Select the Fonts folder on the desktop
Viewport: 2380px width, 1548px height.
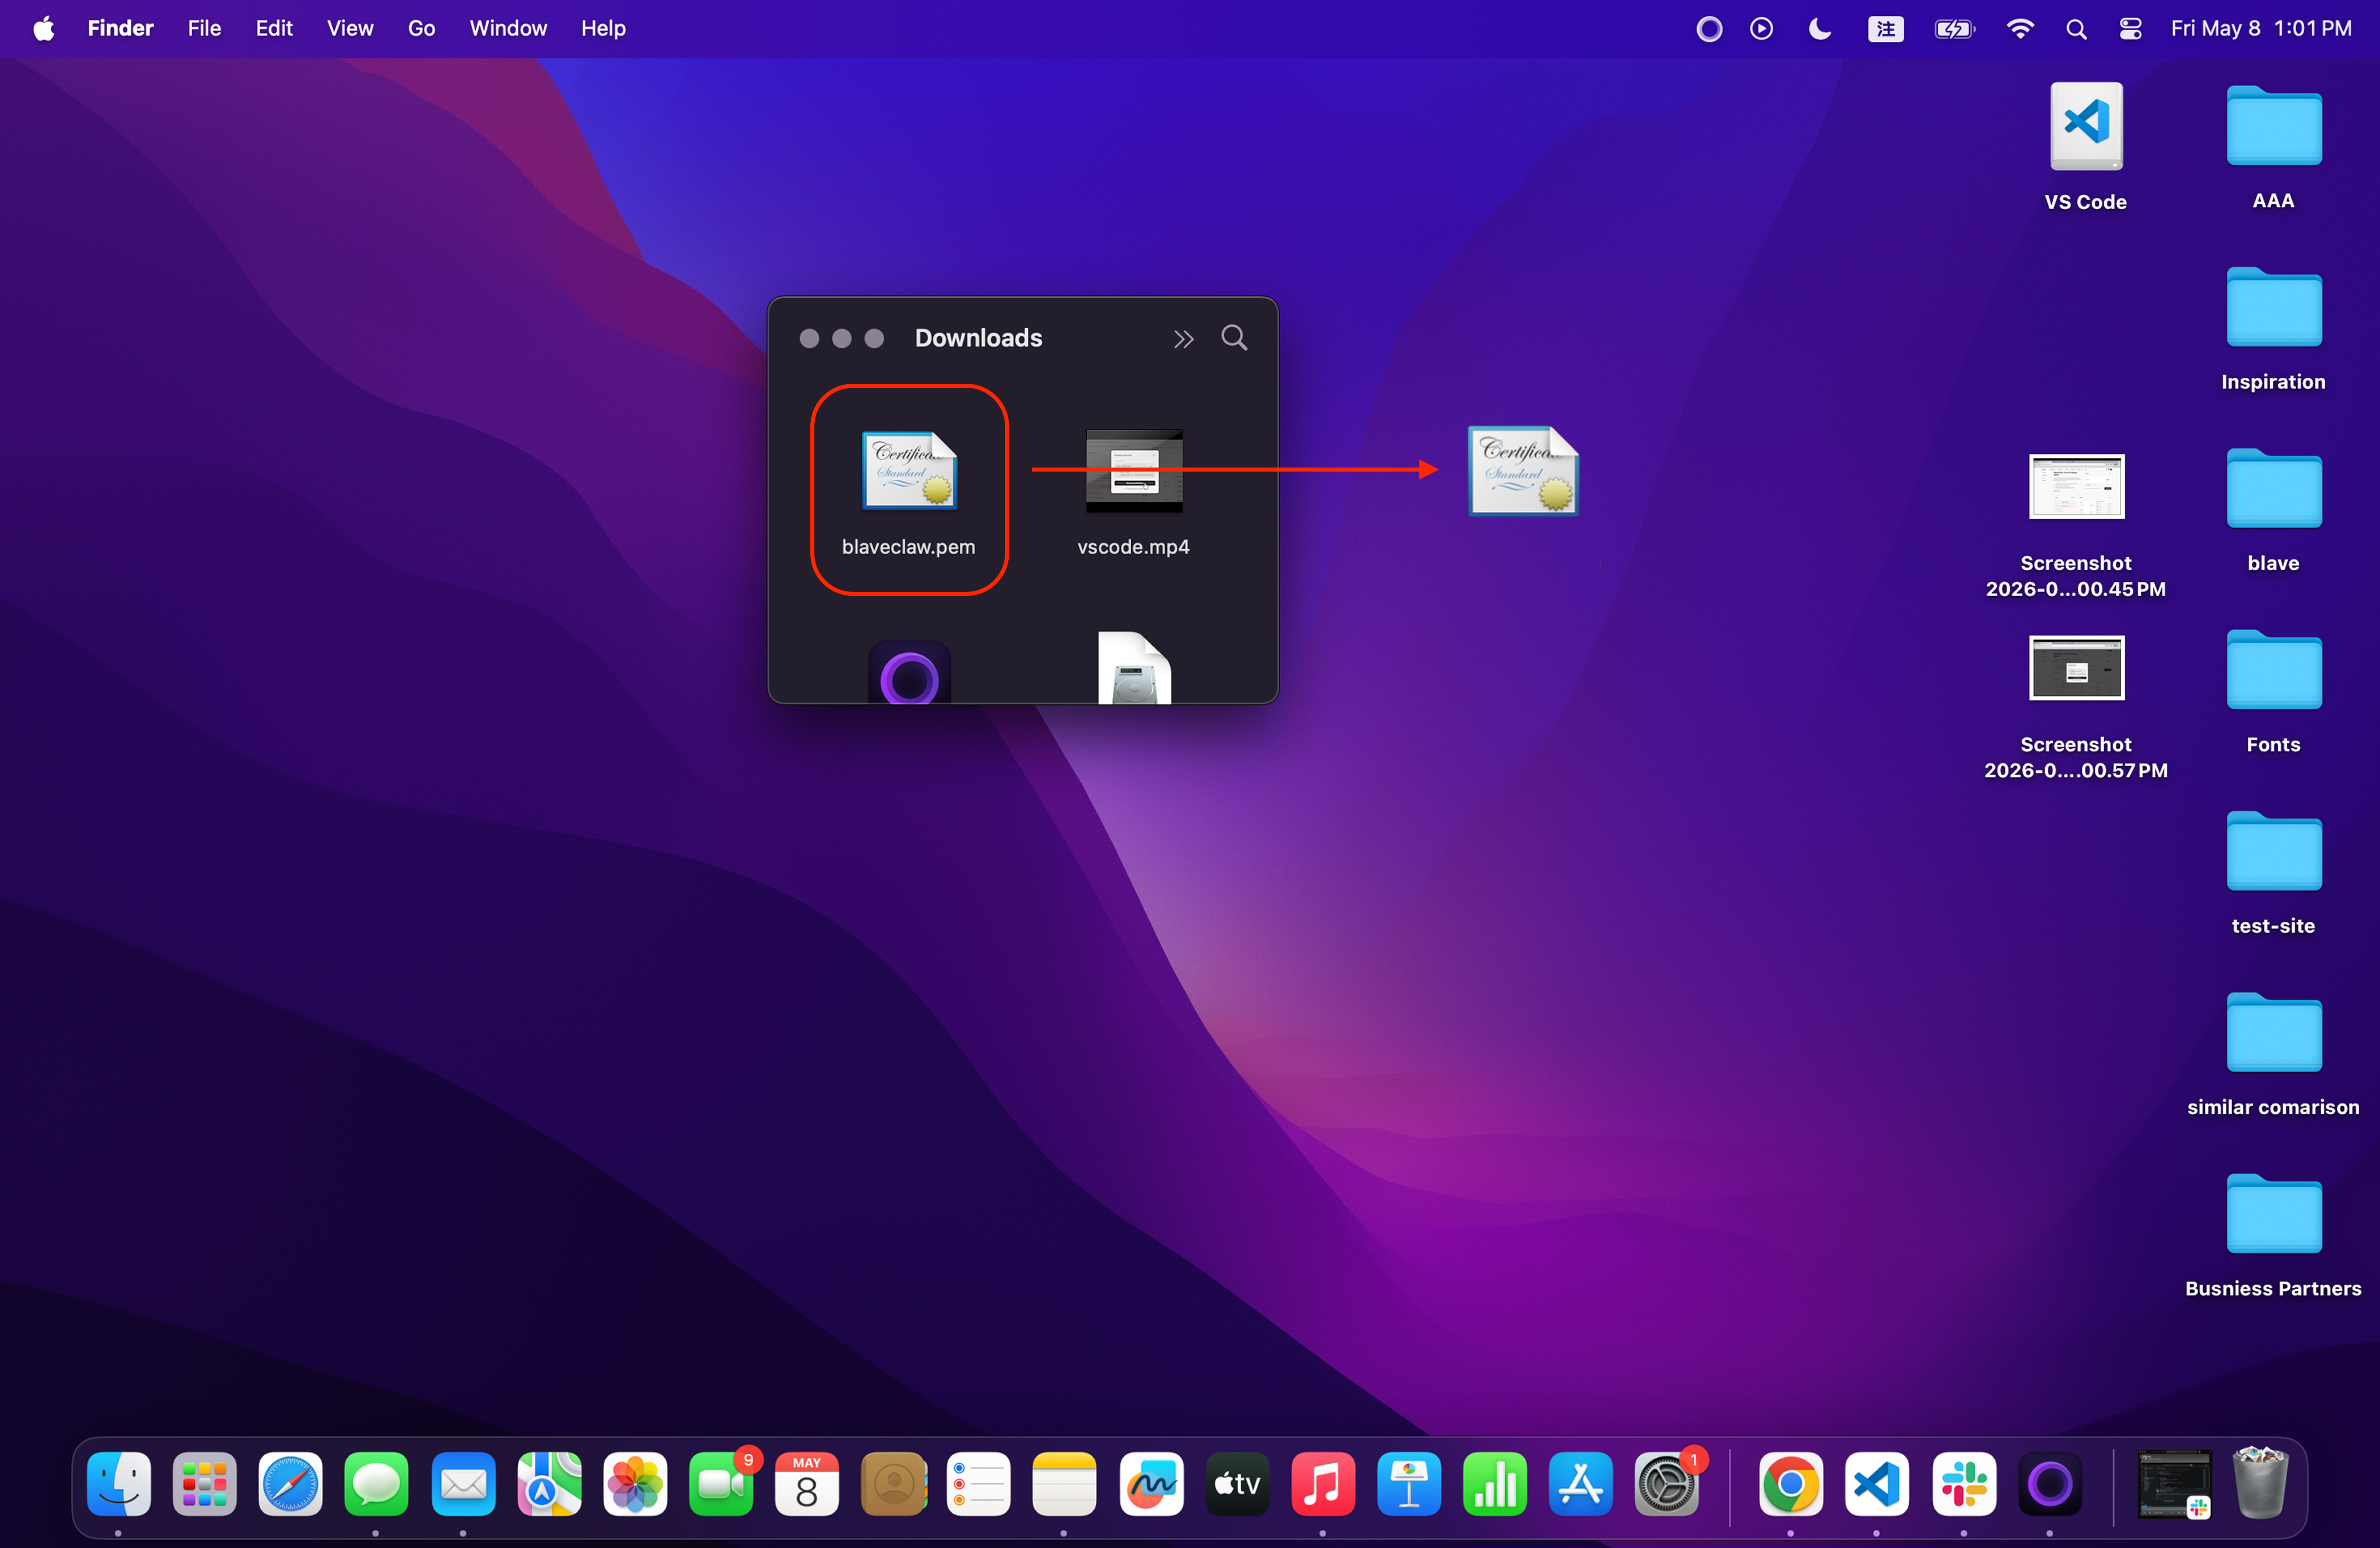(x=2273, y=669)
